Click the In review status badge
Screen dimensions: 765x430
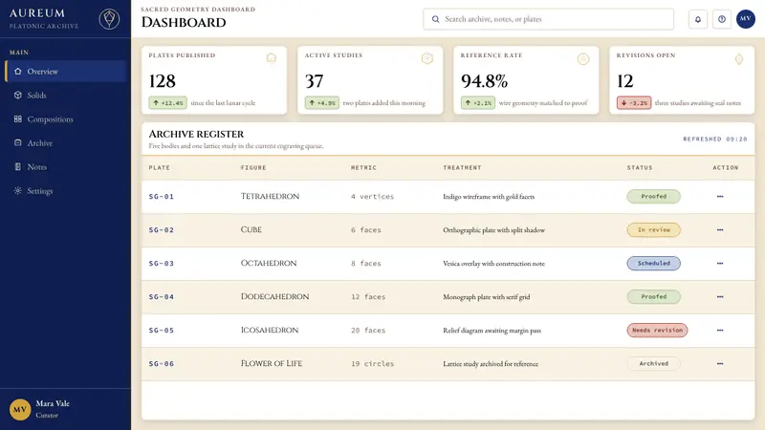[654, 229]
